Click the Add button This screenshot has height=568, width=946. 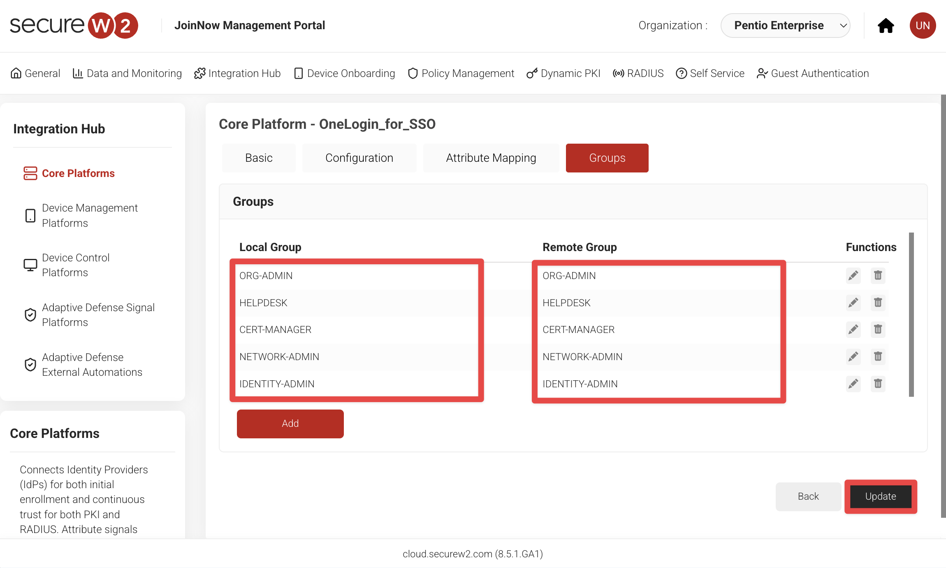(290, 424)
